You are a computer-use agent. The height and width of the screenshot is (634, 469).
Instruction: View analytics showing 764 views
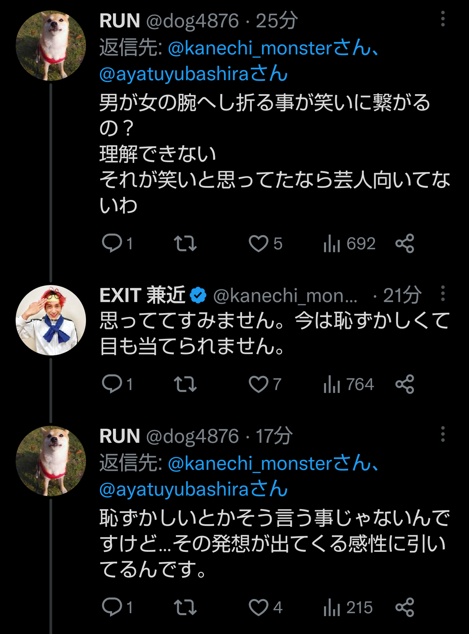click(x=349, y=384)
